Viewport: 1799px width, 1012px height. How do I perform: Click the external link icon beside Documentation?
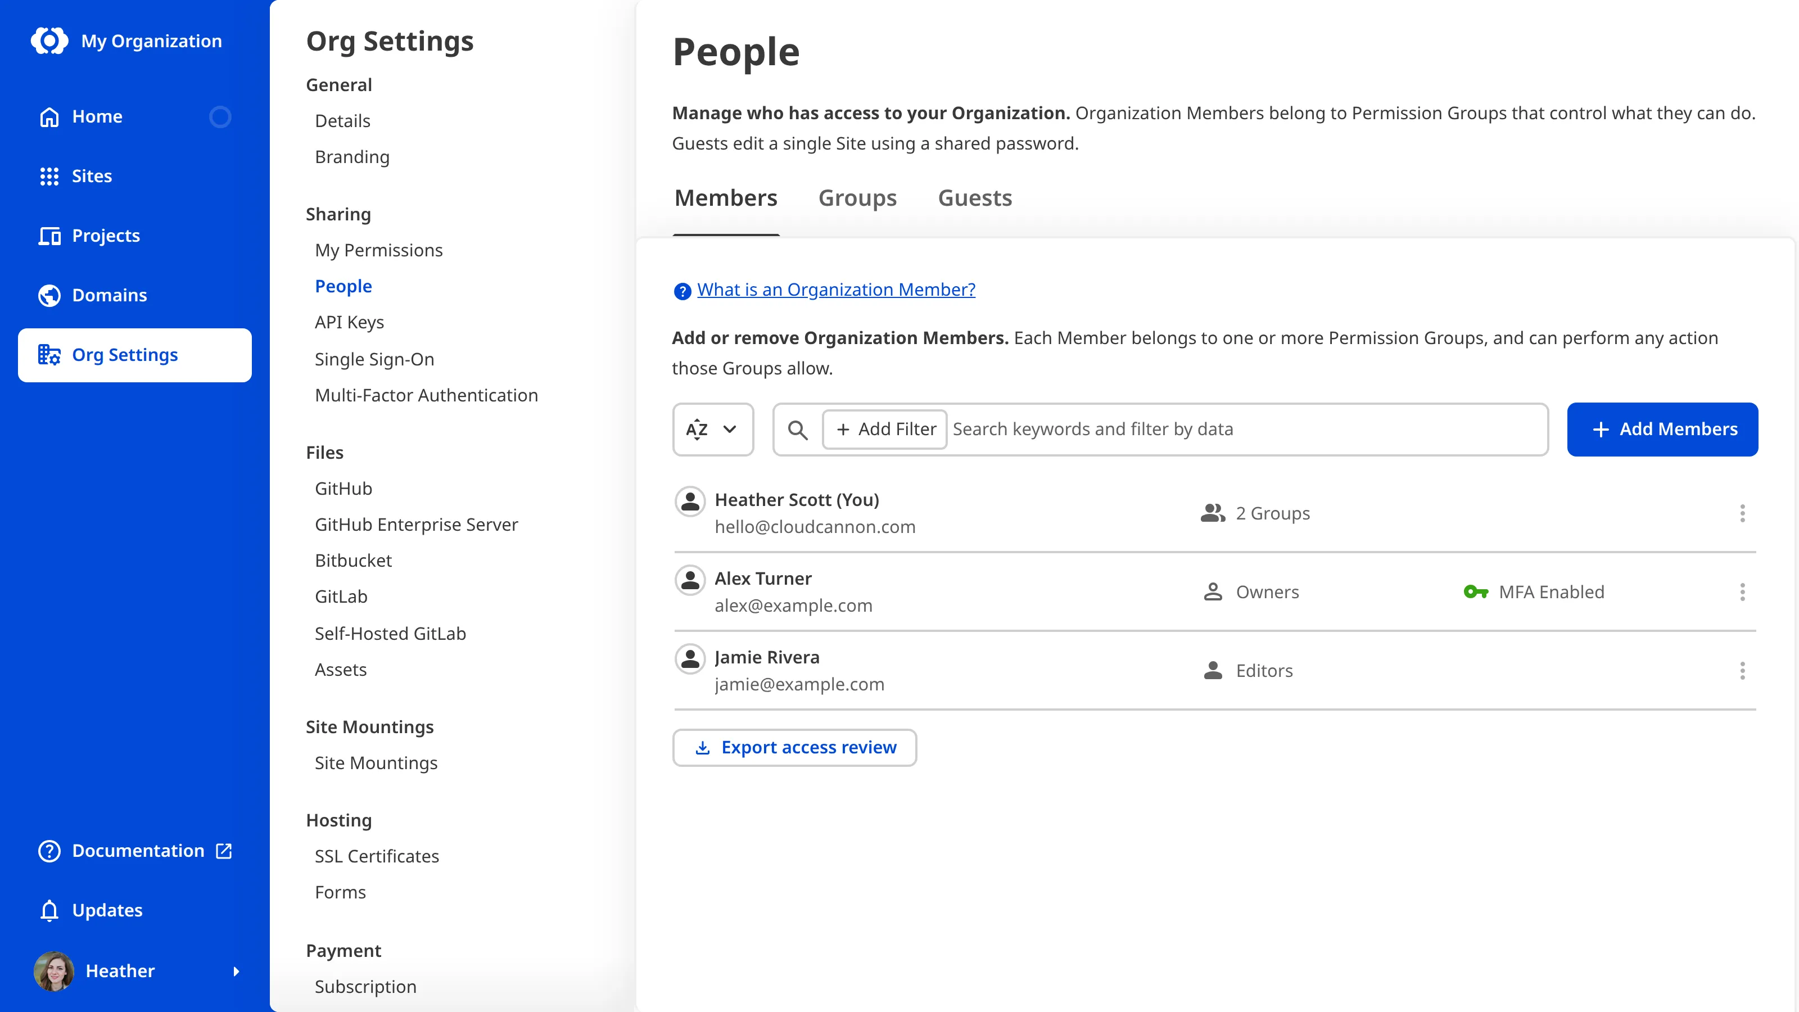(x=224, y=851)
